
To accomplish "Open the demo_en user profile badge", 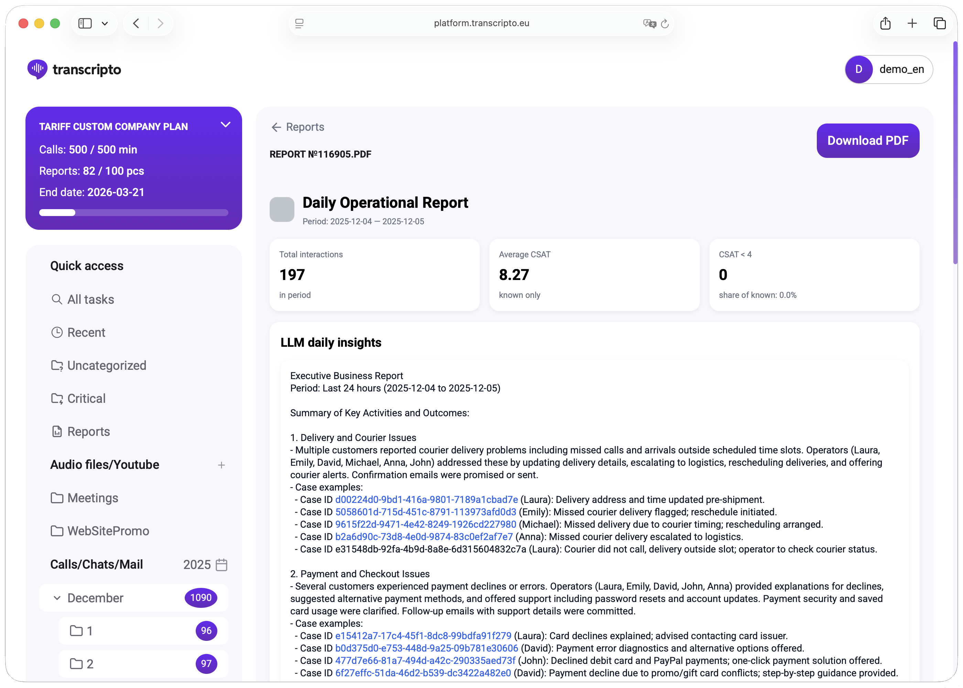I will click(x=888, y=69).
